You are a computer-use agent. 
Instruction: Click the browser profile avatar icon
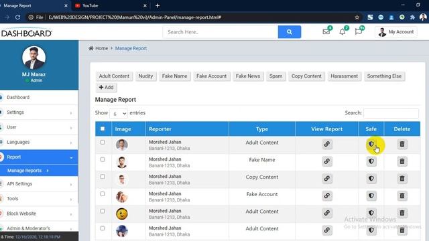pyautogui.click(x=423, y=17)
